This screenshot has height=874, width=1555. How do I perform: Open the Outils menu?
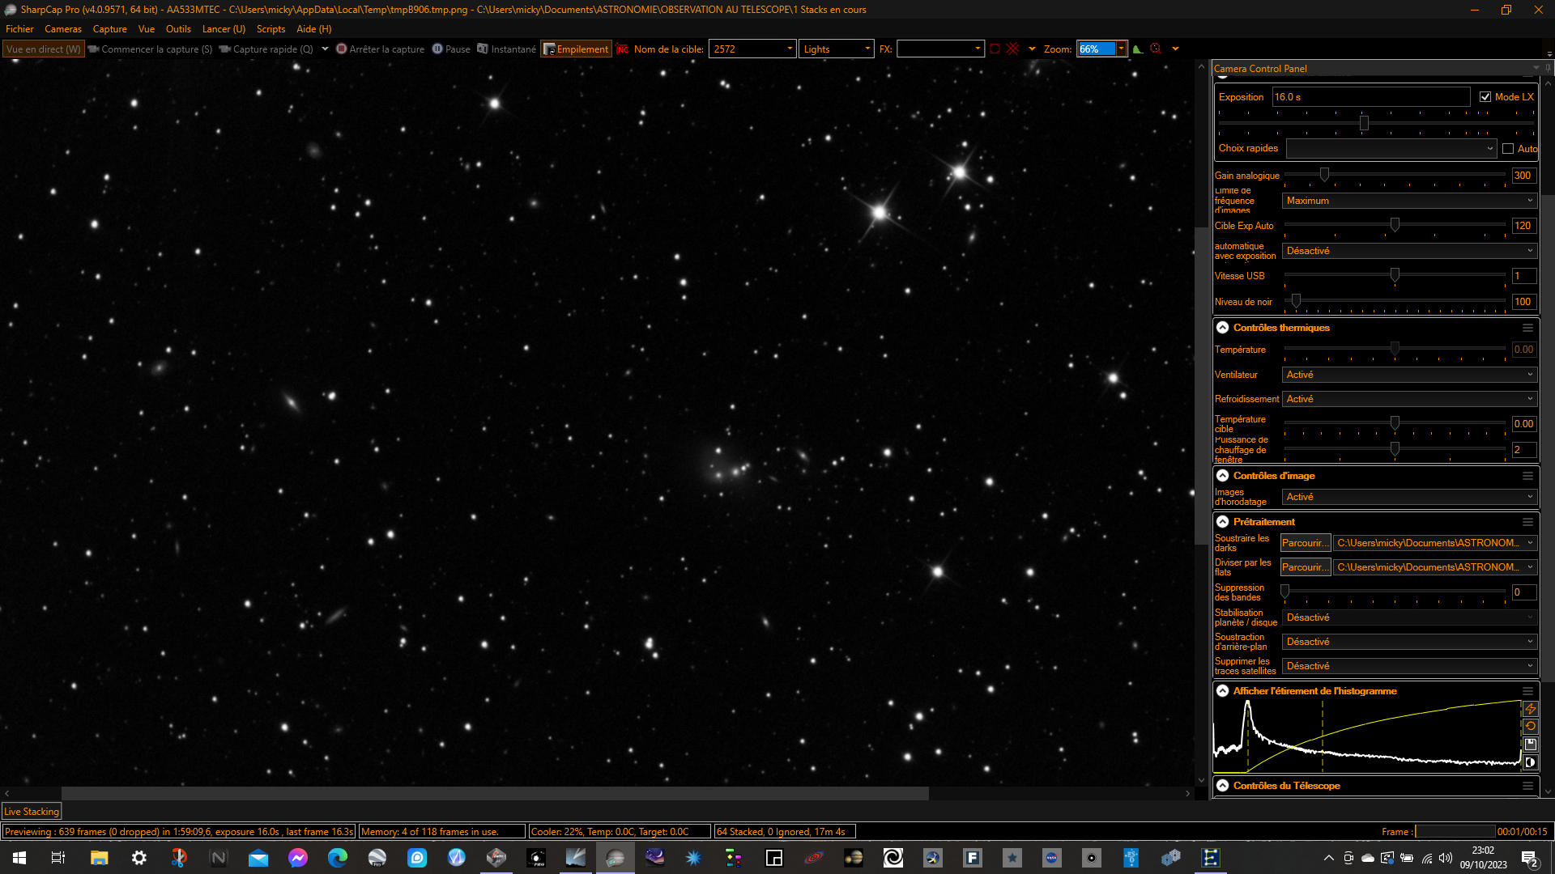click(178, 29)
